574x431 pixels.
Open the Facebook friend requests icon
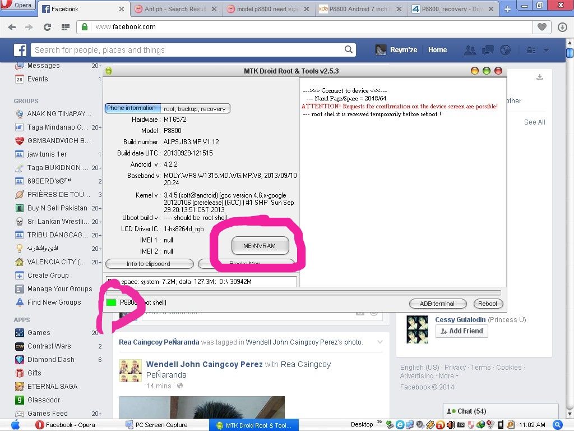(470, 50)
